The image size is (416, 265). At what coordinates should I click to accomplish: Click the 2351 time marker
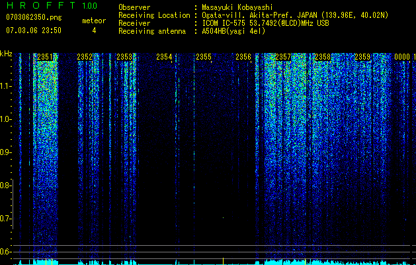point(45,57)
